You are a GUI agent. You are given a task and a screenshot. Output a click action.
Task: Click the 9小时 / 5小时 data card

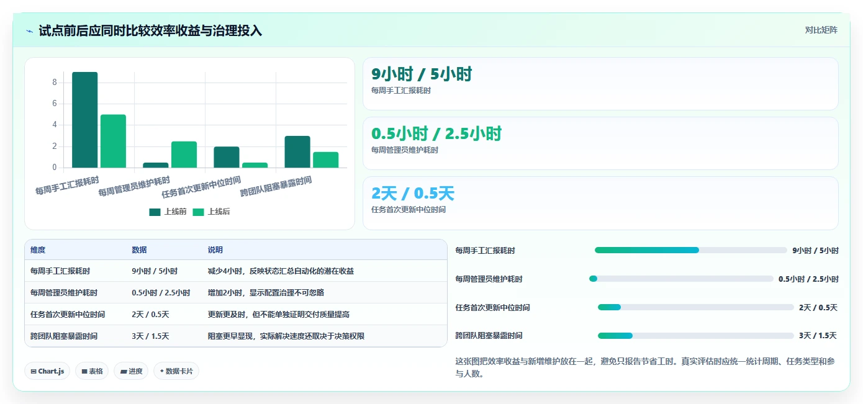coord(600,84)
